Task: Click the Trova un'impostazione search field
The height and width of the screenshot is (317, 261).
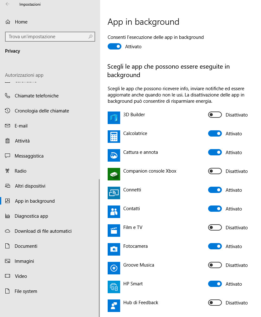Action: tap(50, 37)
